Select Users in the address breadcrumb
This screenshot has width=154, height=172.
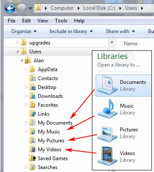click(x=131, y=8)
